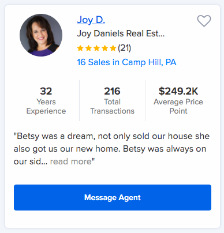Open Joy D.'s profile photo
Screen dimensions: 224x233
point(41,35)
